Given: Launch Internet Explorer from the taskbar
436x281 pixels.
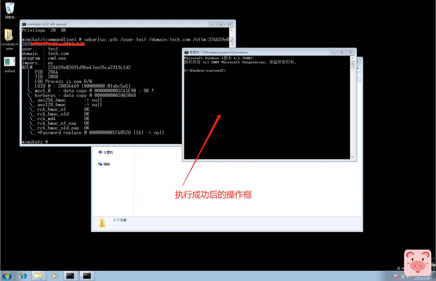Looking at the screenshot, I should [x=23, y=276].
